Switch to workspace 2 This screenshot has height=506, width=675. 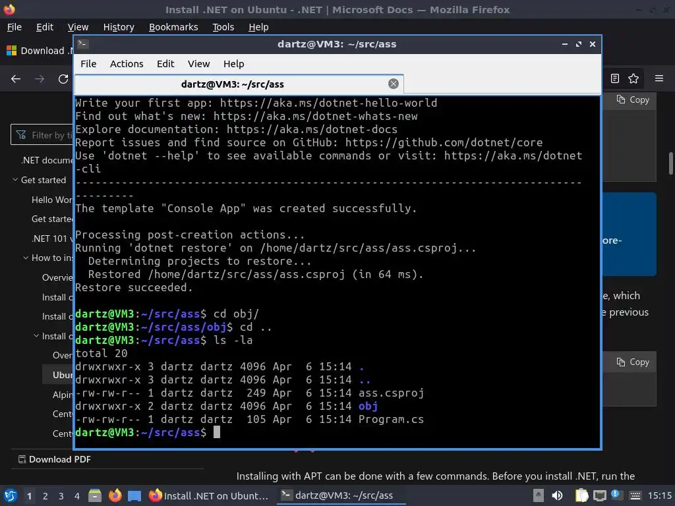pyautogui.click(x=45, y=496)
